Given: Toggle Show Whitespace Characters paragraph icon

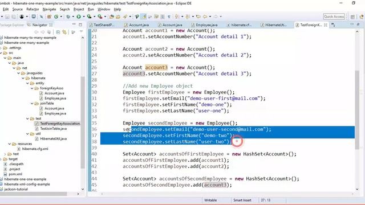Looking at the screenshot, I should tap(169, 17).
